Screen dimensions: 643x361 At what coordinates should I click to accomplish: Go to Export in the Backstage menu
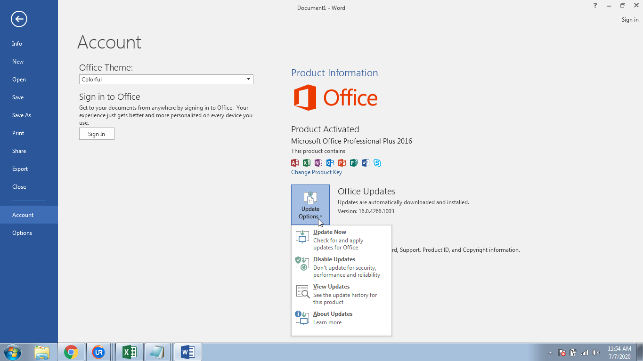(x=20, y=169)
